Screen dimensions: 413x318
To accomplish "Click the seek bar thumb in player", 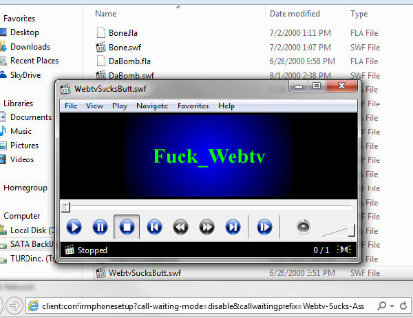I will coord(66,207).
